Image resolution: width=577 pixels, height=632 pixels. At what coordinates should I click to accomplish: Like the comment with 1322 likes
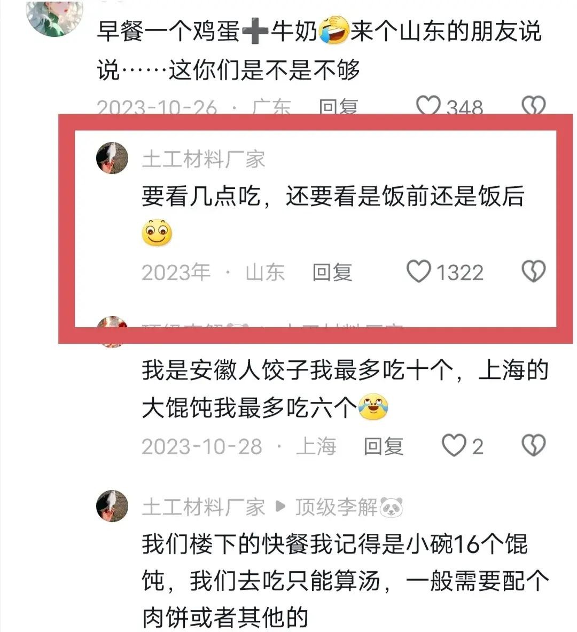click(x=418, y=271)
